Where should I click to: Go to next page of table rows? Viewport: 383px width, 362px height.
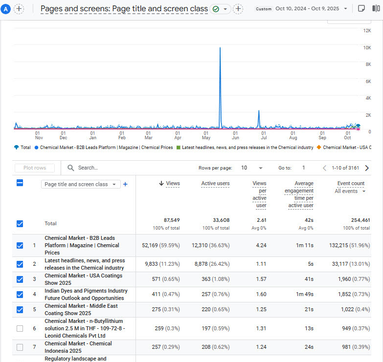tap(367, 168)
